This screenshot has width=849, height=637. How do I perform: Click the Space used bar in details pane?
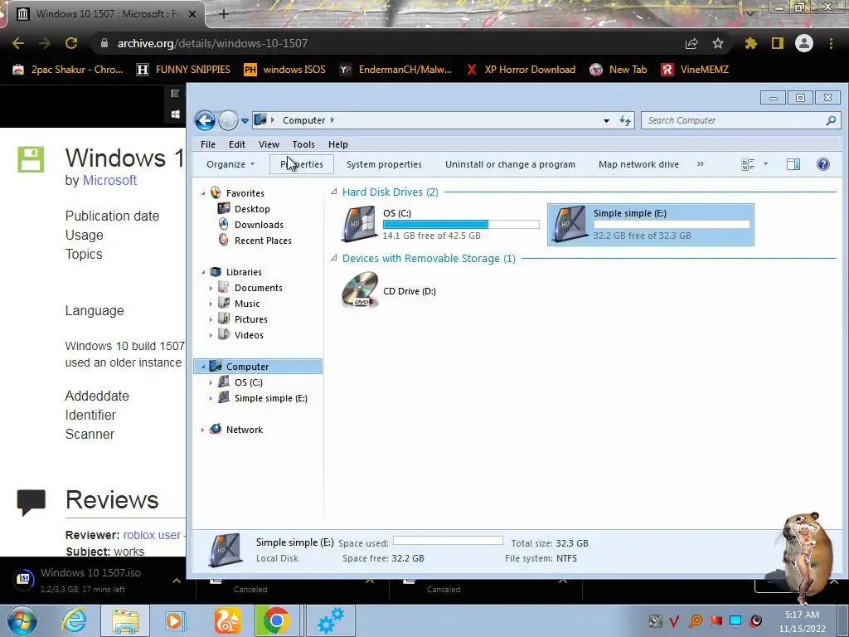(448, 541)
